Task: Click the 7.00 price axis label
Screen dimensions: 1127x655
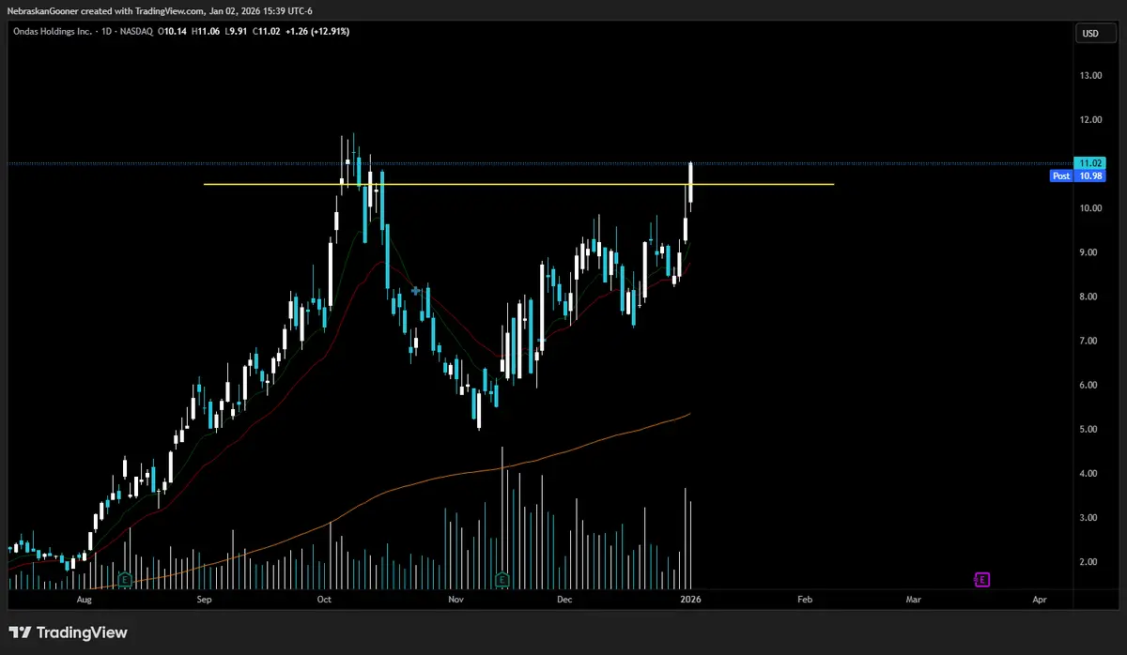Action: click(1089, 341)
